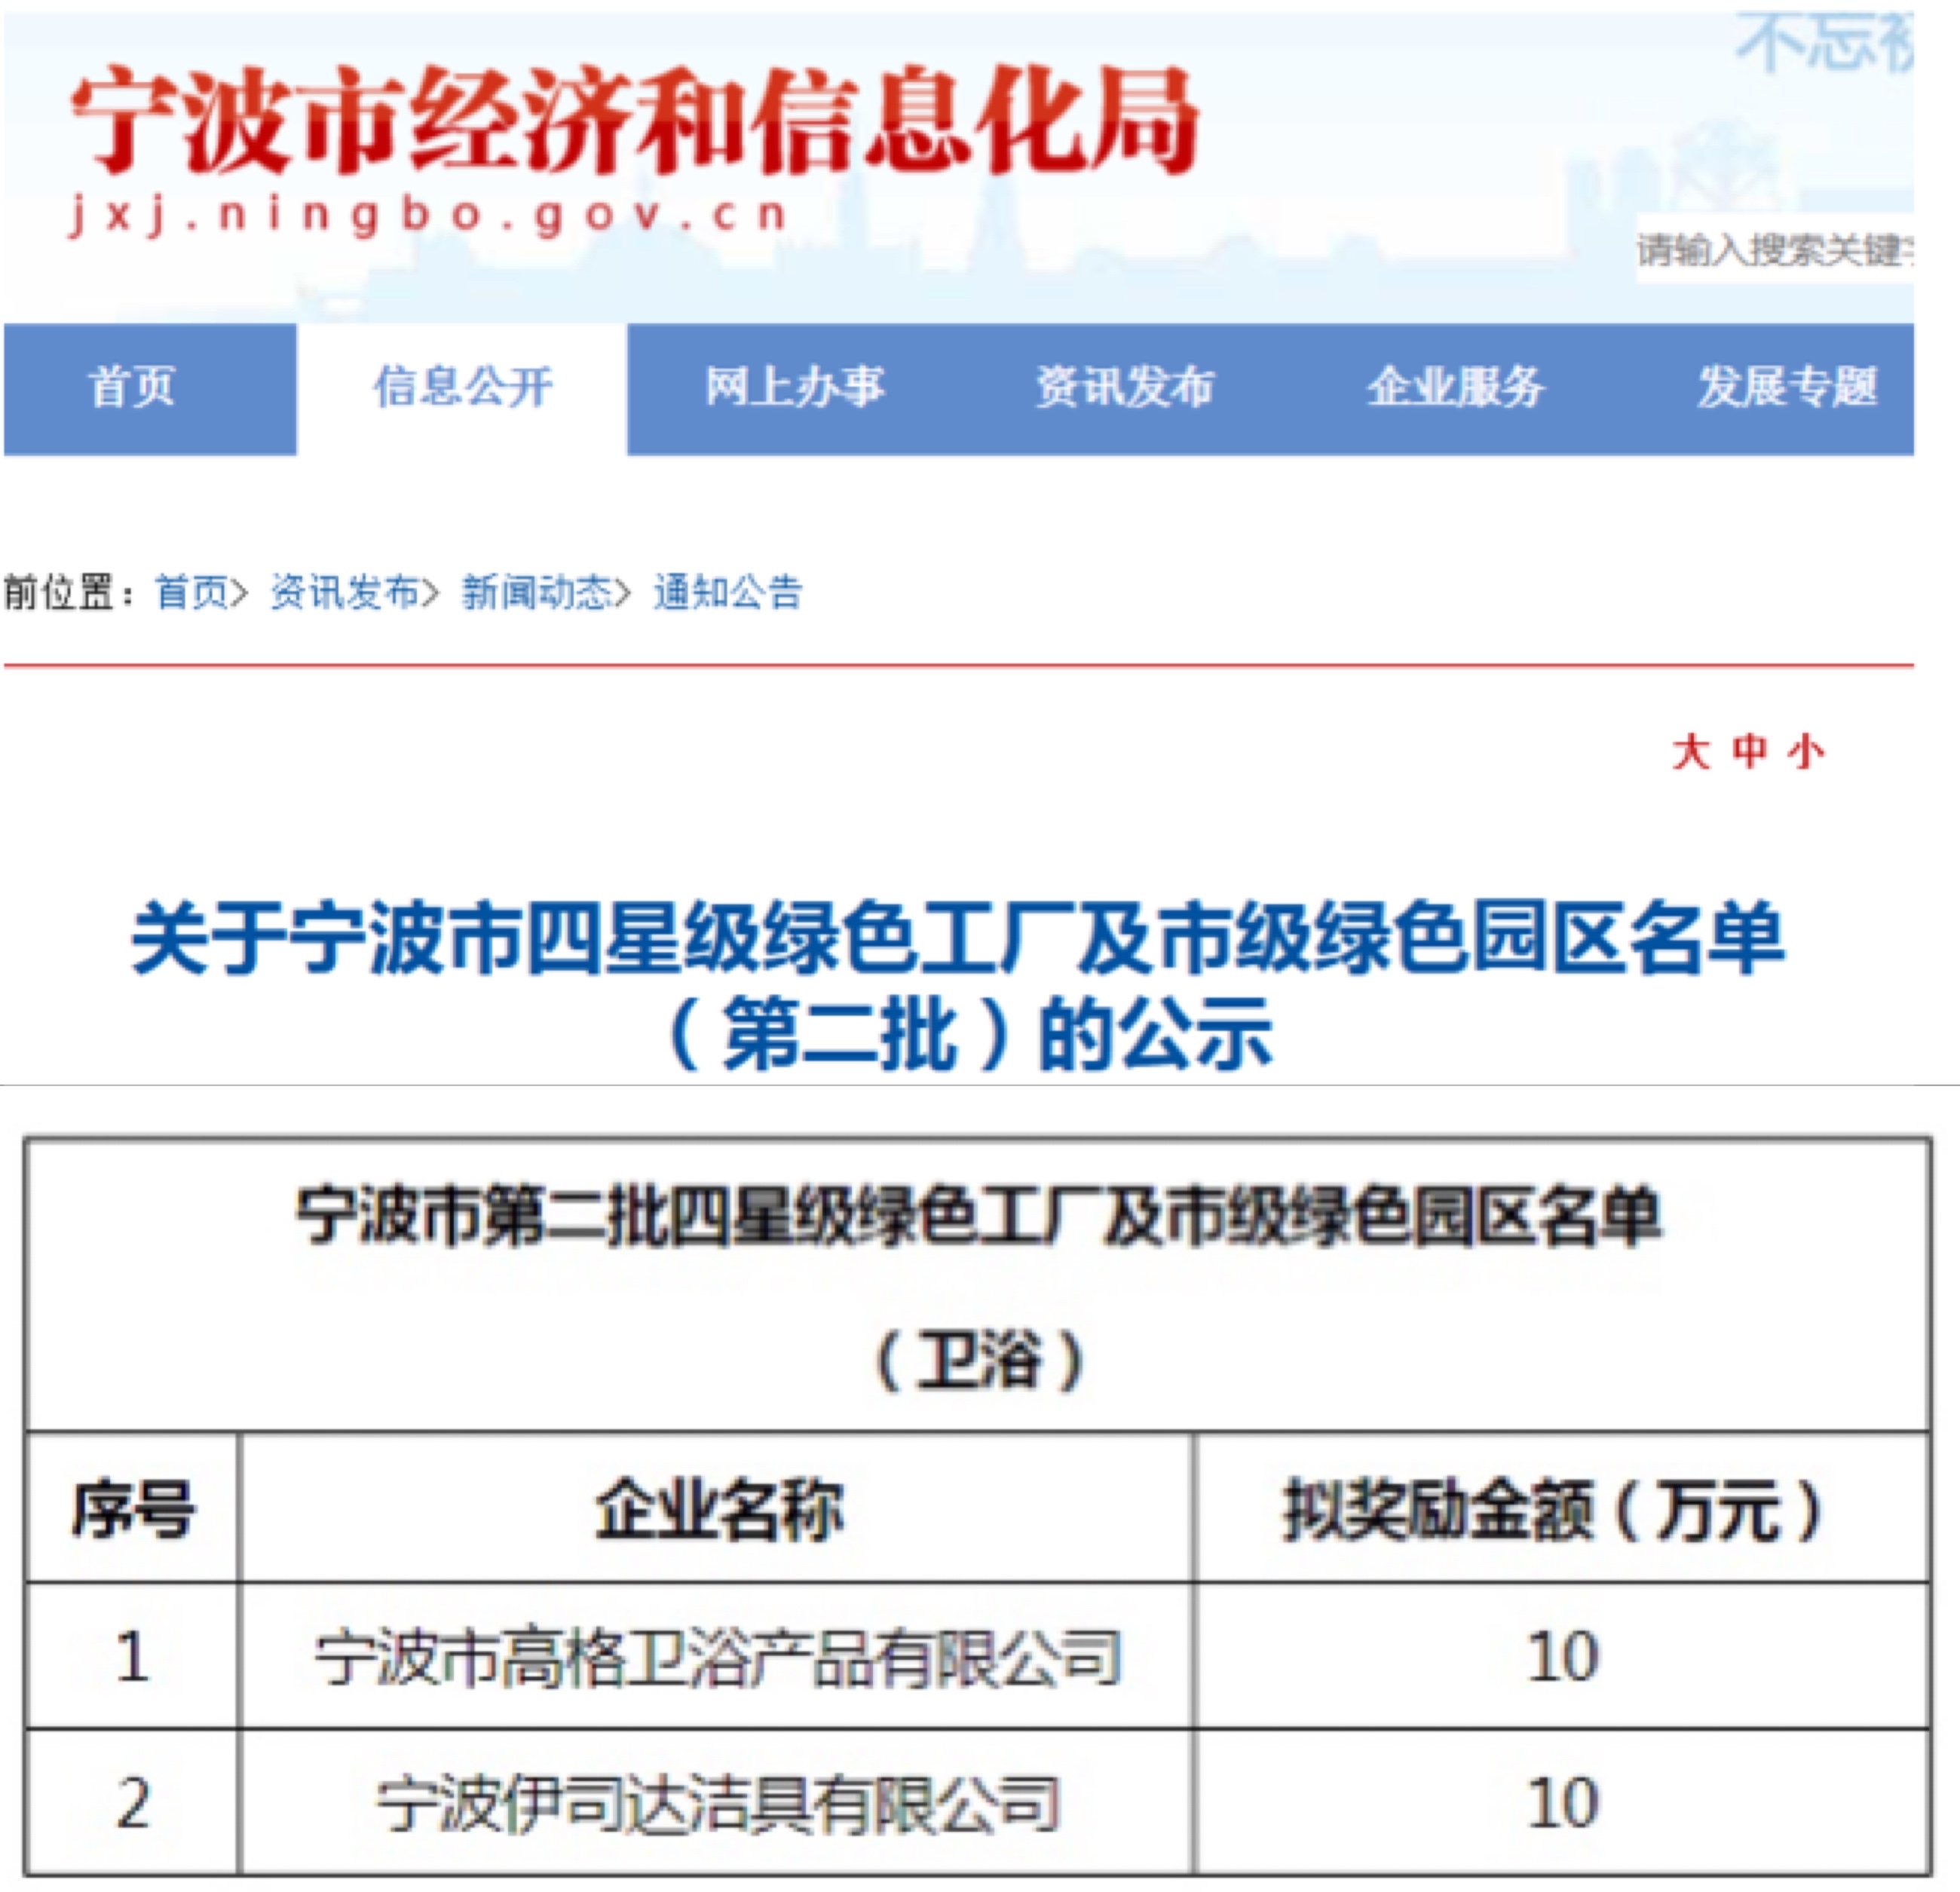Click the 序号 column header
Viewport: 1960px width, 1892px height.
(x=132, y=1508)
